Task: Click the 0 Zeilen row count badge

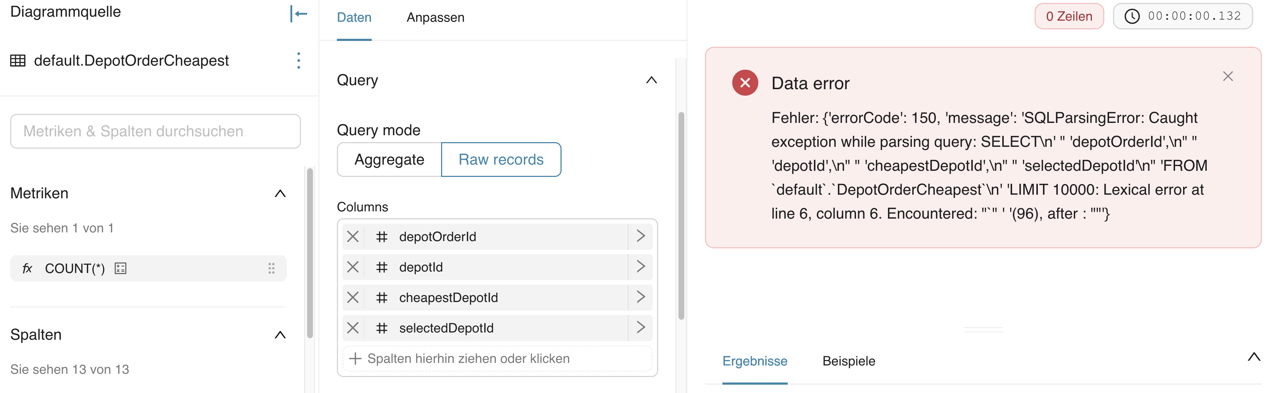Action: (x=1069, y=16)
